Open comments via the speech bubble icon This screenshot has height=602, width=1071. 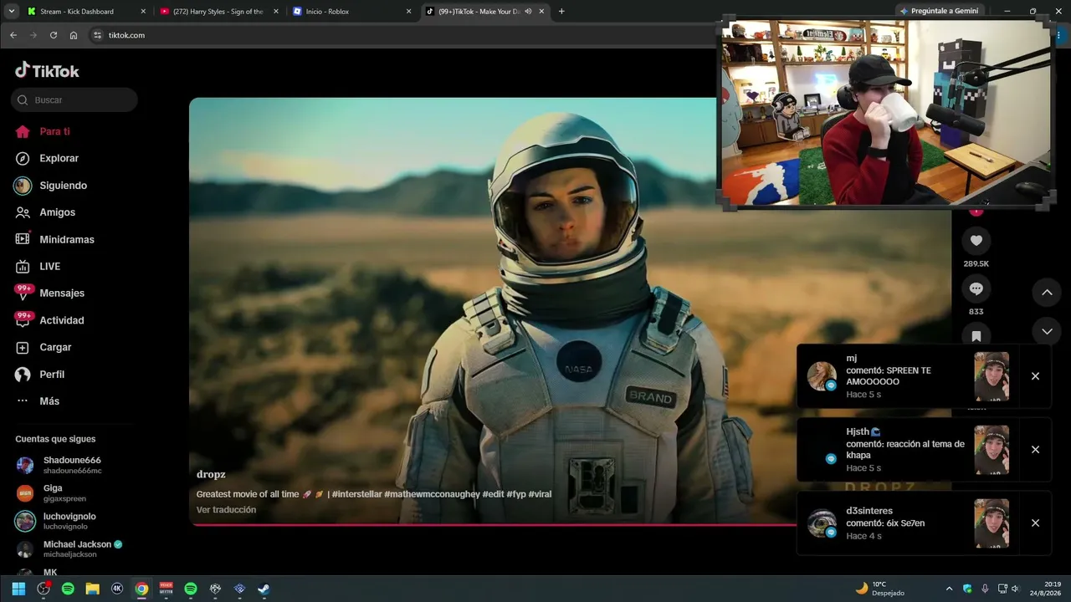976,288
